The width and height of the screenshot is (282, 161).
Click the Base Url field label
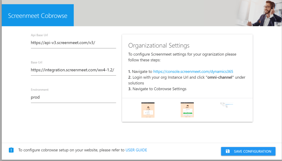tap(37, 62)
